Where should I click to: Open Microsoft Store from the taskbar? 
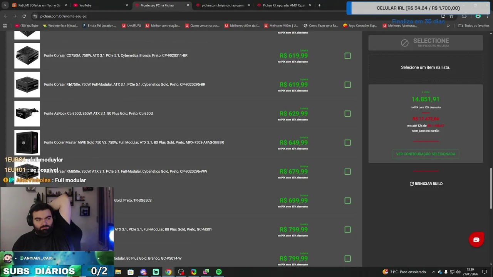(x=131, y=272)
